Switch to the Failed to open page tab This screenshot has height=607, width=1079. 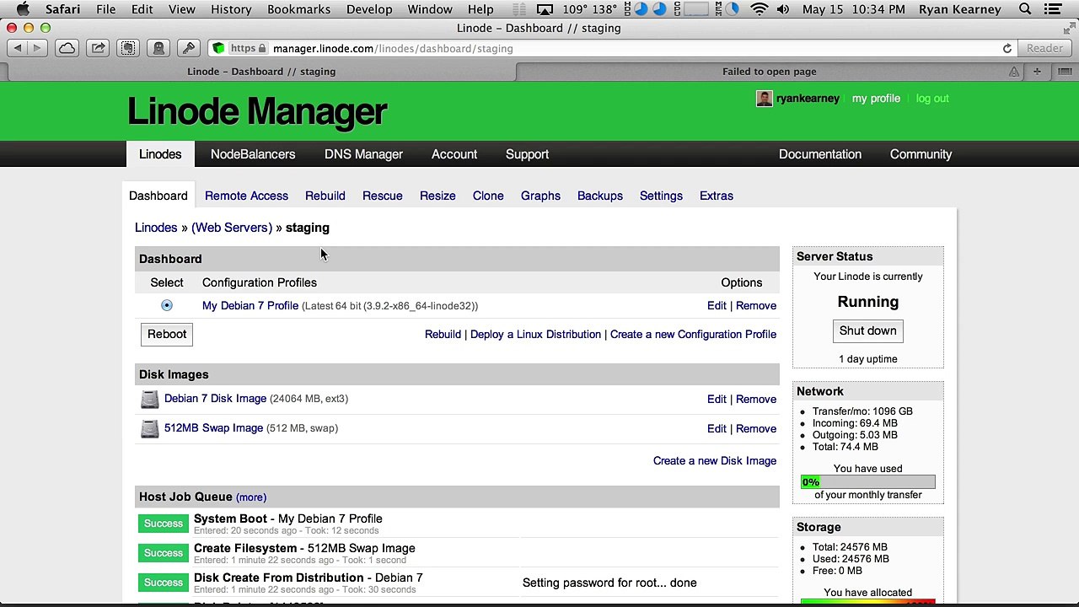(769, 72)
